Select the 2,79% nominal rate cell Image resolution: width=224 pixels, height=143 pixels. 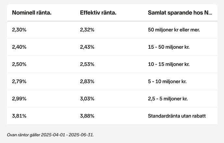pos(19,81)
